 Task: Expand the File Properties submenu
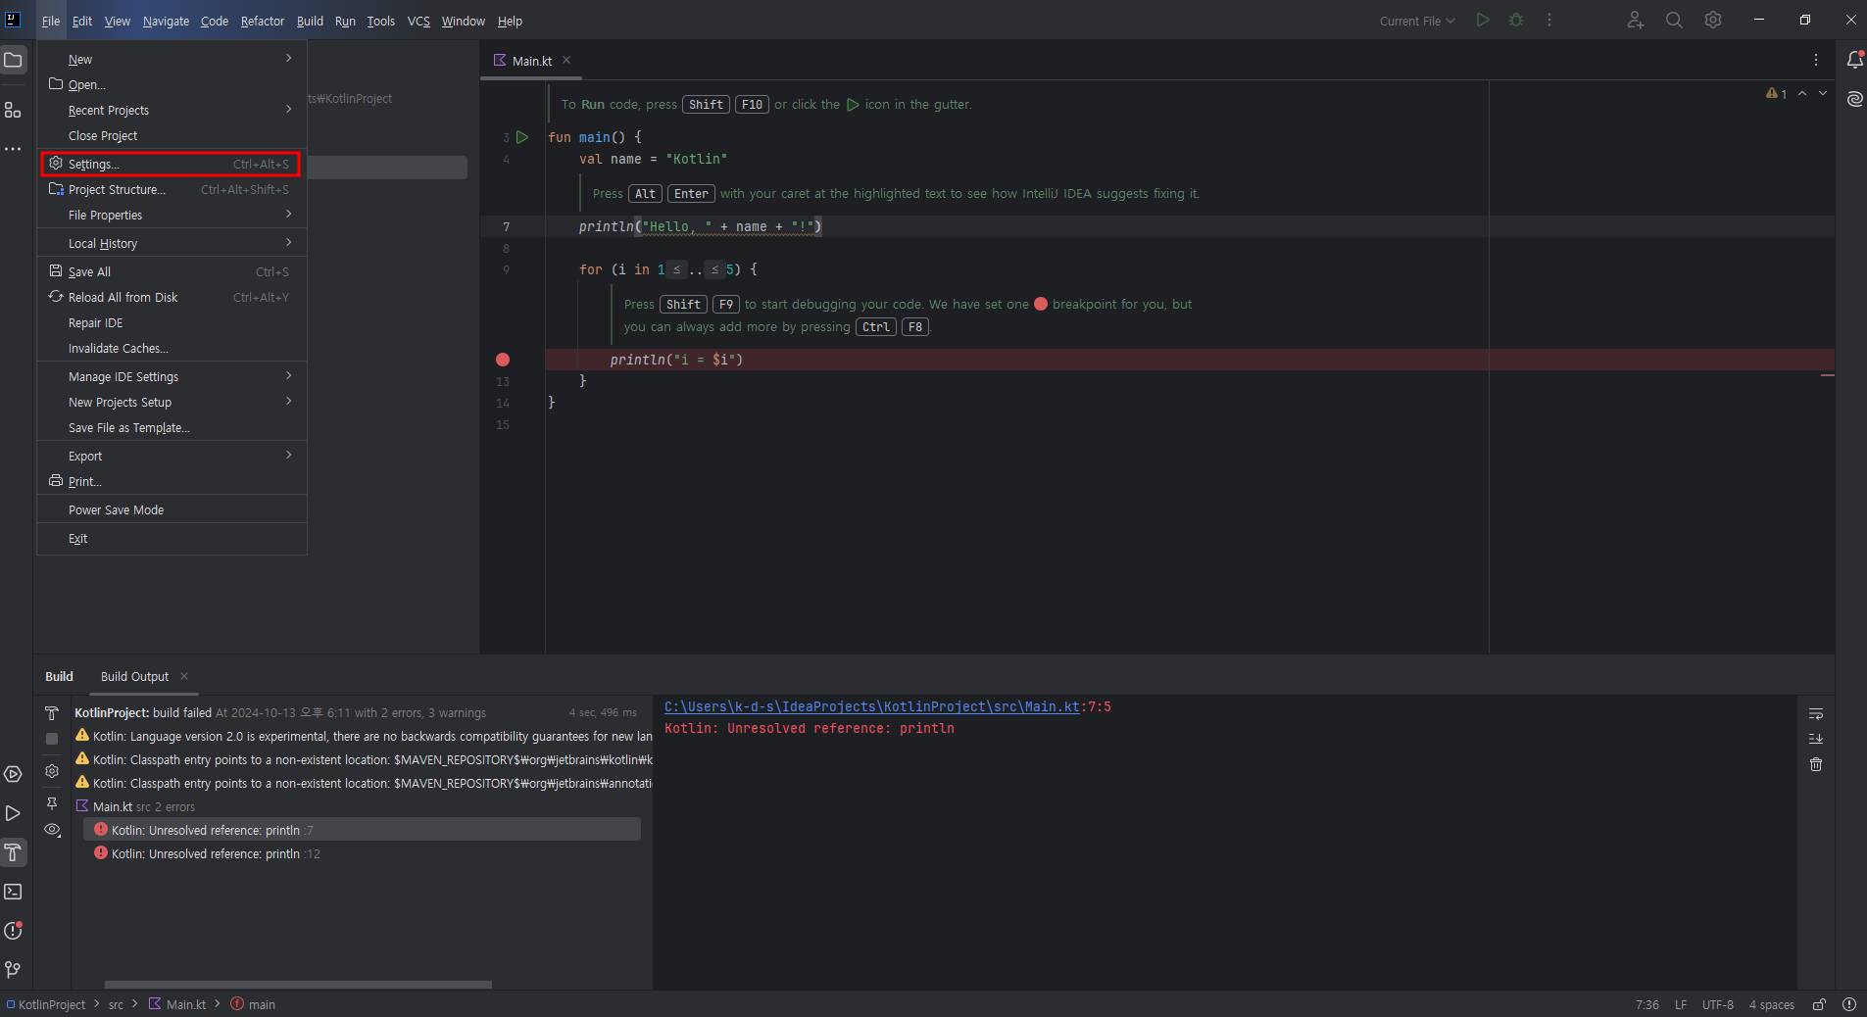pos(172,215)
